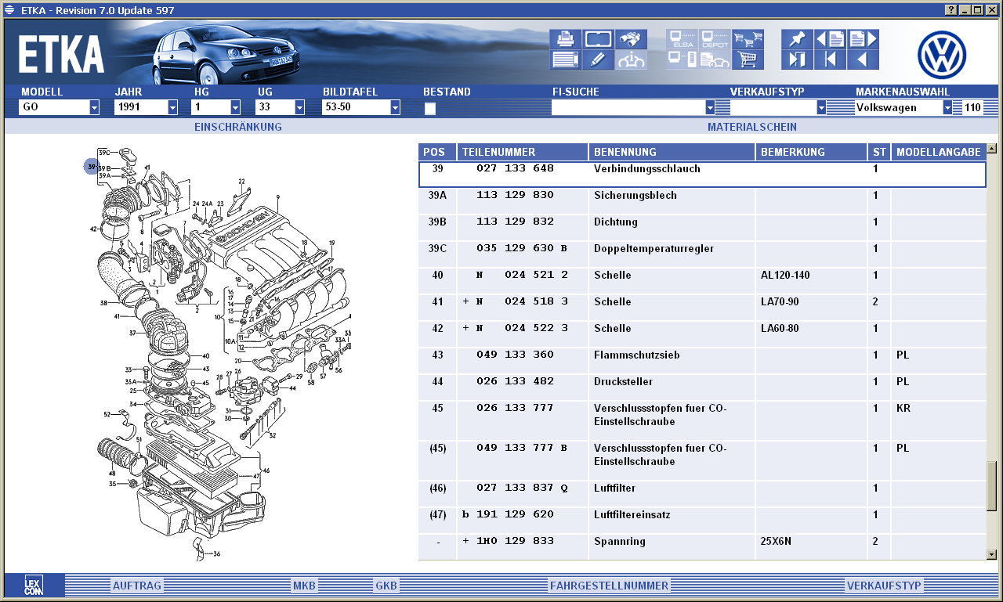Click the pushpin icon
Viewport: 1003px width, 602px height.
pyautogui.click(x=797, y=39)
